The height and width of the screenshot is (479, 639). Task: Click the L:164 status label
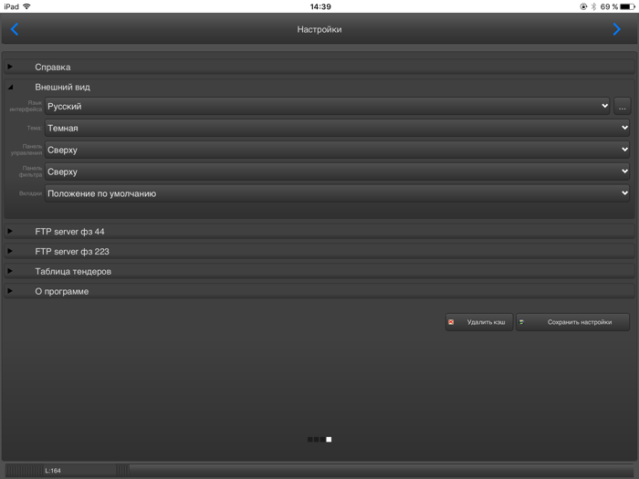(x=53, y=471)
